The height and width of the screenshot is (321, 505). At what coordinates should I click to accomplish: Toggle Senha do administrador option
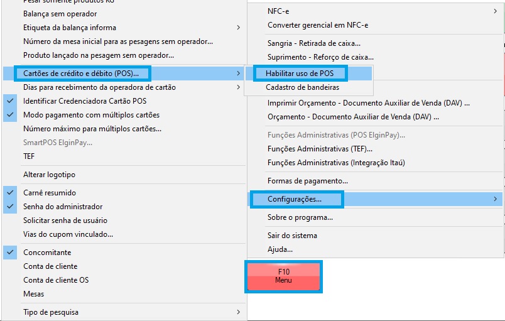coord(63,207)
